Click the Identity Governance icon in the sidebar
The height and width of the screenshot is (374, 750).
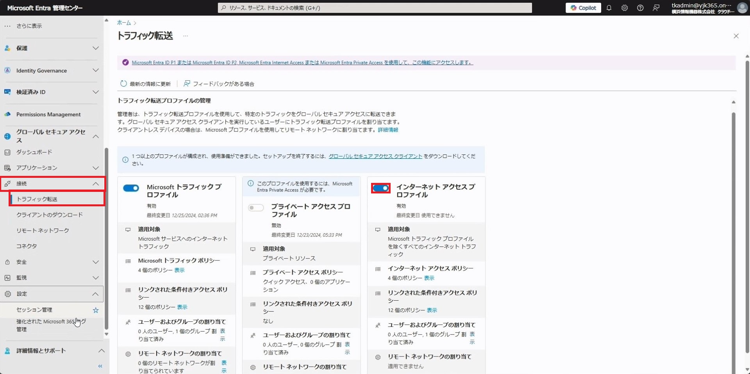[x=7, y=71]
